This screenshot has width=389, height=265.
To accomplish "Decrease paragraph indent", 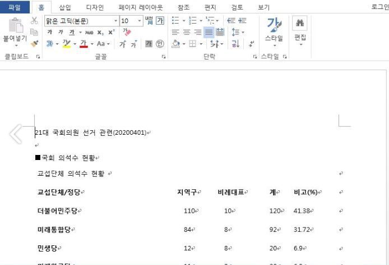I will pyautogui.click(x=231, y=20).
